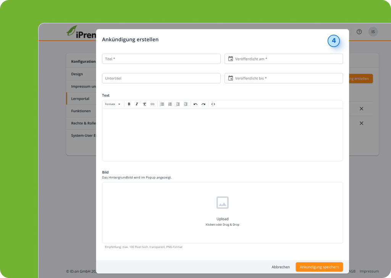Apply italic formatting in the editor
391x278 pixels.
(x=137, y=104)
